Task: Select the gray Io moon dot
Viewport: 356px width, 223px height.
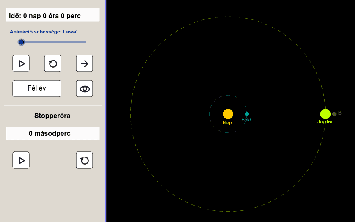Action: [334, 114]
